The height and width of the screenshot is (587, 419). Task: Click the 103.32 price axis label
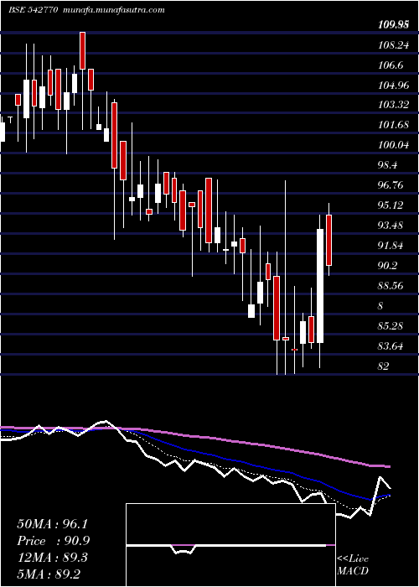[393, 105]
